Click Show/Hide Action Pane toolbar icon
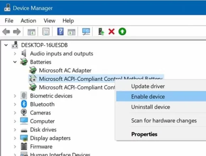Image resolution: width=206 pixels, height=156 pixels. [x=71, y=32]
